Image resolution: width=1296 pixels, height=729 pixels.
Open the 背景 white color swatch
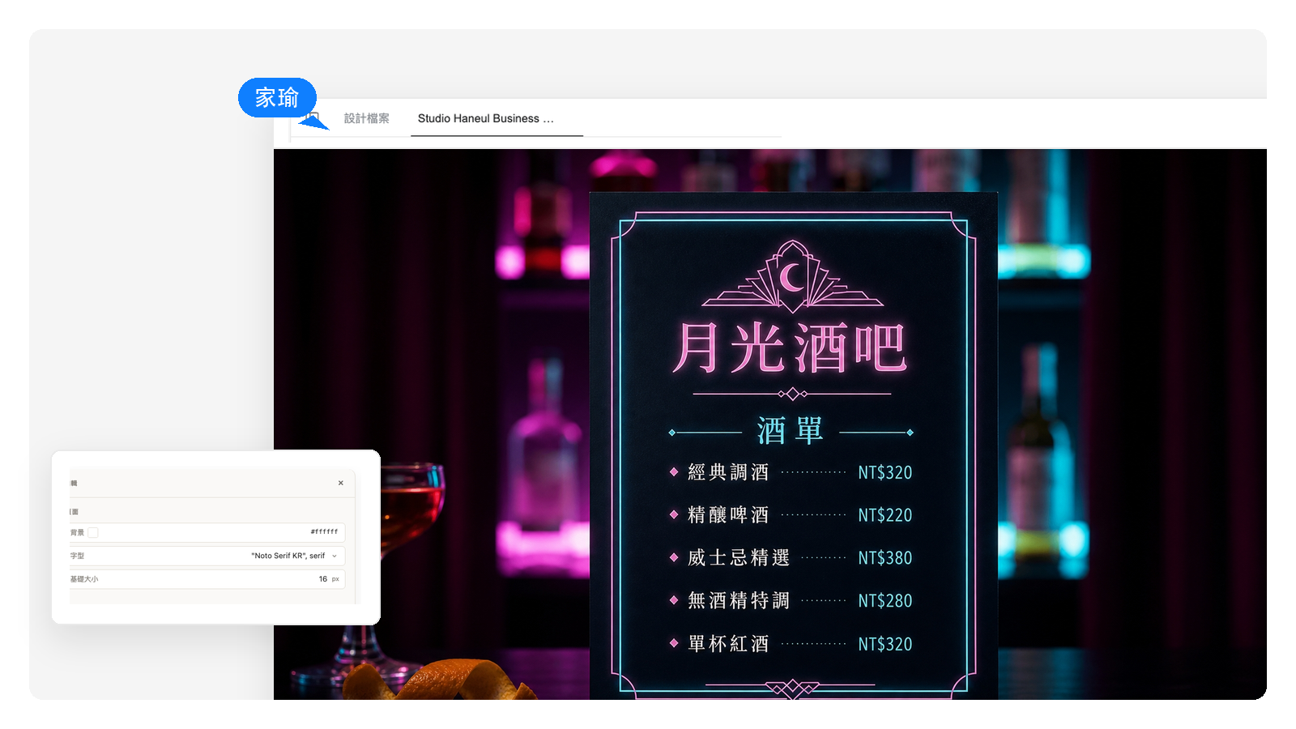click(93, 532)
